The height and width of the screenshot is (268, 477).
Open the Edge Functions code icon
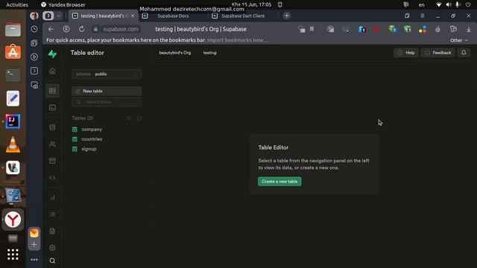(52, 177)
